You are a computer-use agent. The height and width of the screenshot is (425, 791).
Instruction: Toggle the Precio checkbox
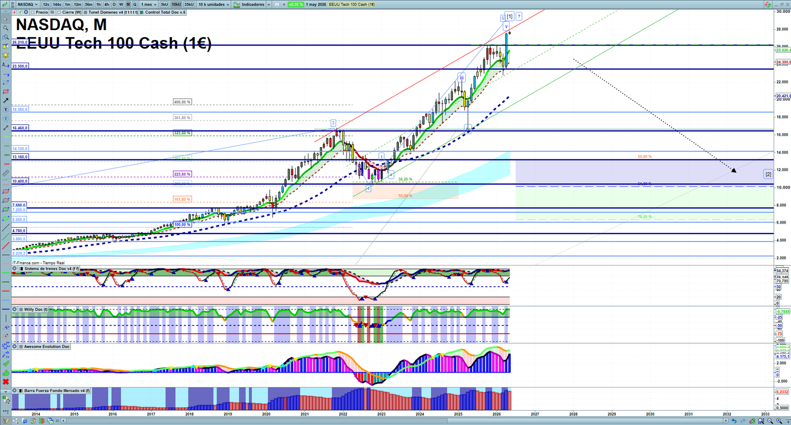coord(33,12)
